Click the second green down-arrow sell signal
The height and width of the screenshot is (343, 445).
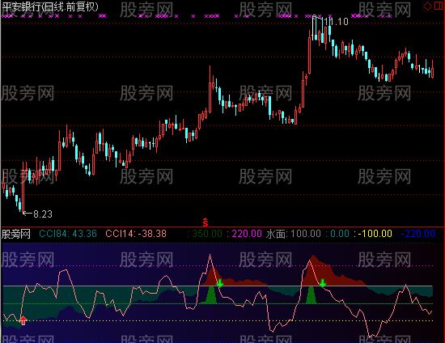pyautogui.click(x=322, y=283)
